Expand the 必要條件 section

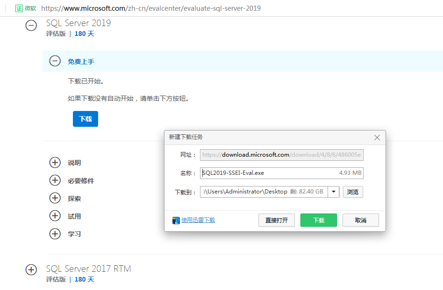(55, 180)
